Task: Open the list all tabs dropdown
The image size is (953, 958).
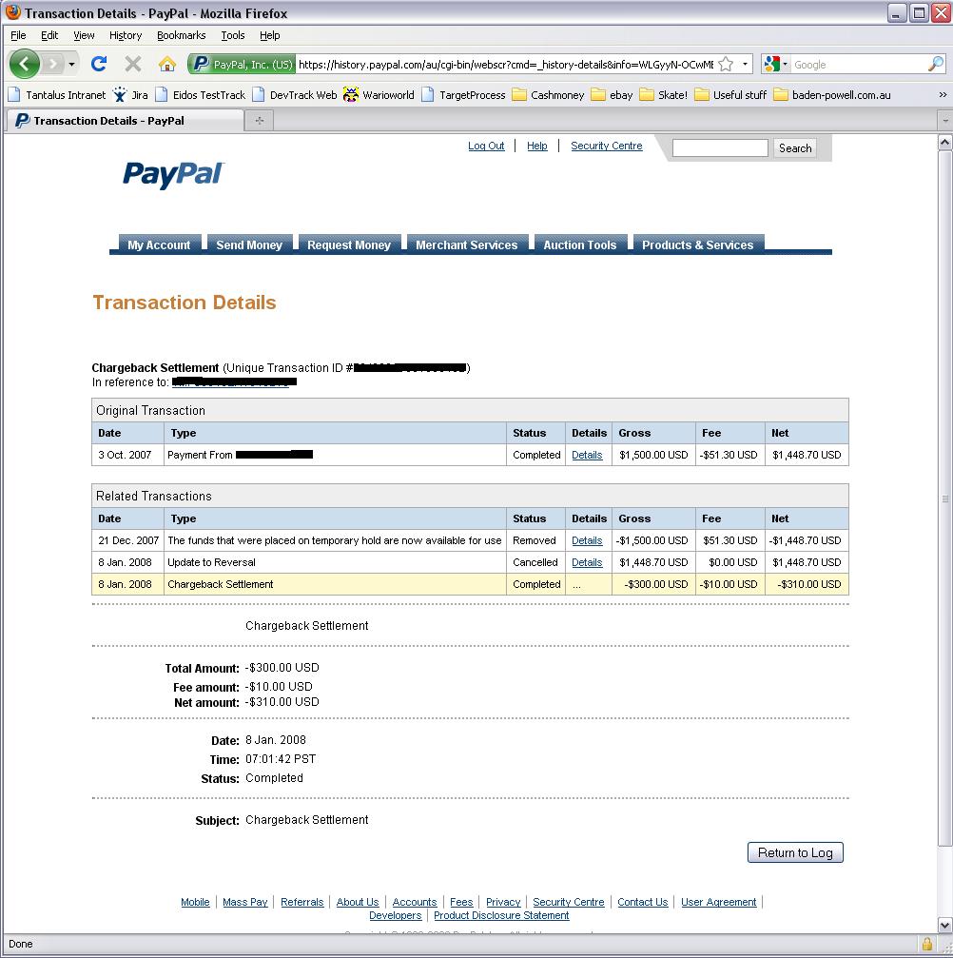Action: 945,121
